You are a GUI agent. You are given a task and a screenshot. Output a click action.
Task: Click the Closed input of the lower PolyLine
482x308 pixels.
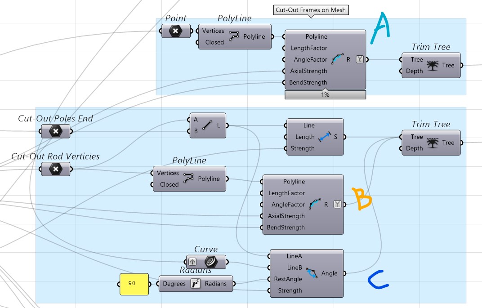click(x=169, y=184)
